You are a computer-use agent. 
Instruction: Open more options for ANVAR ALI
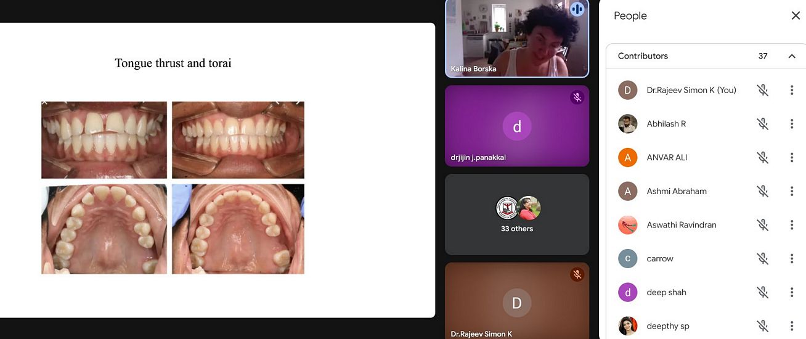[x=792, y=158]
